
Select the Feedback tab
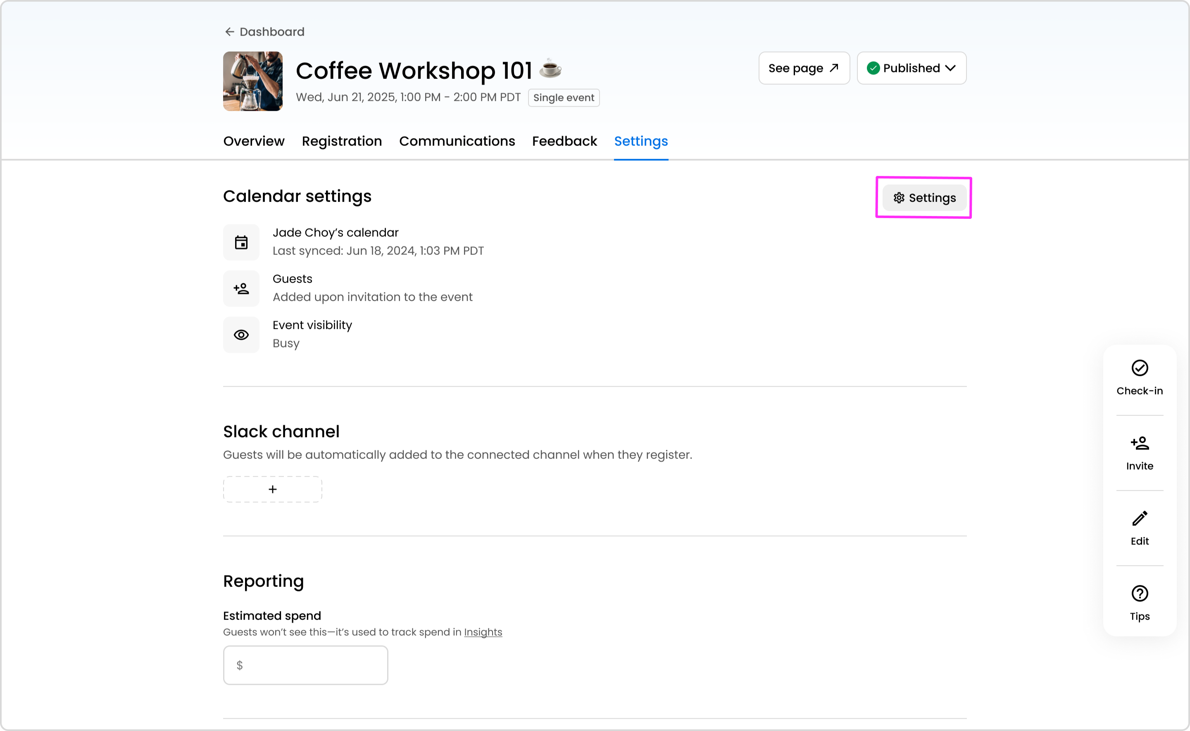click(x=564, y=141)
